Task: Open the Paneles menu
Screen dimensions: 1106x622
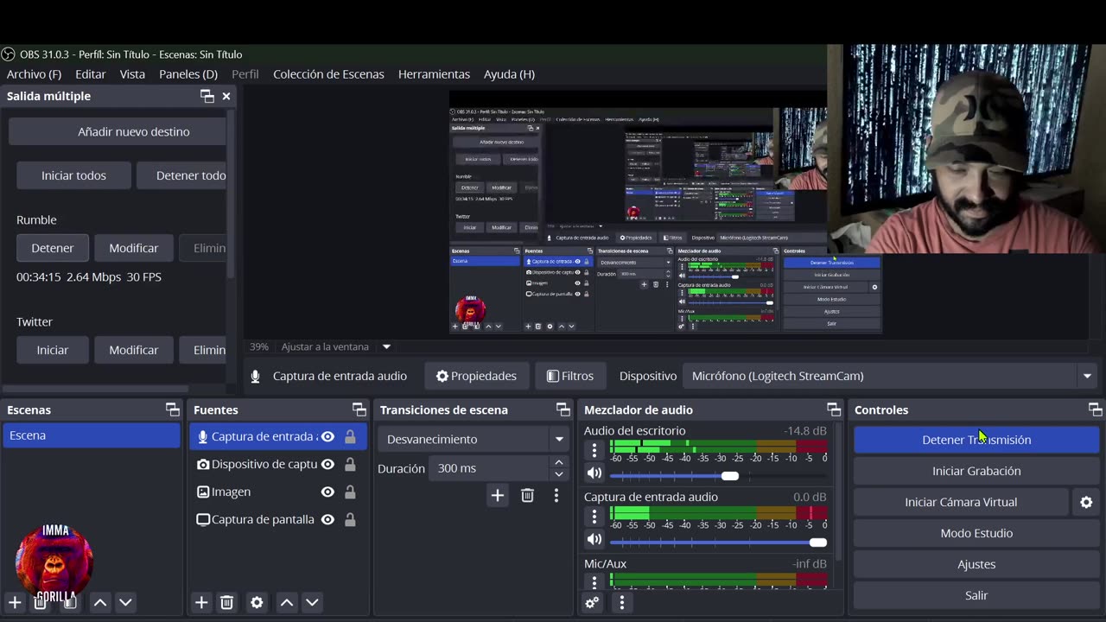Action: 188,73
